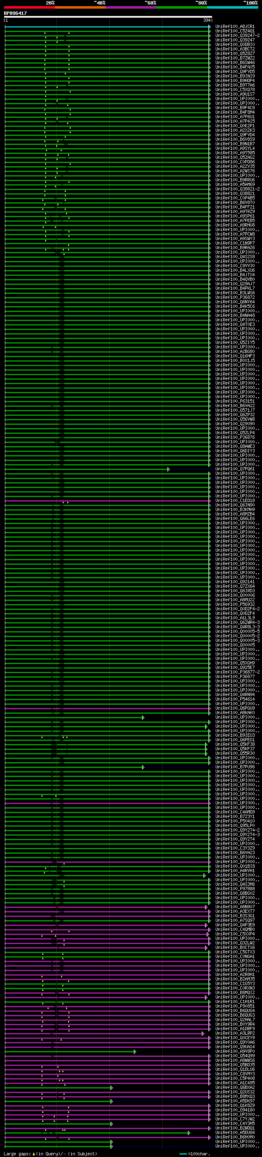Screen dimensions: 262x1157
Task: Click label UniRef100_Q29AJ7
Action: (x=235, y=284)
